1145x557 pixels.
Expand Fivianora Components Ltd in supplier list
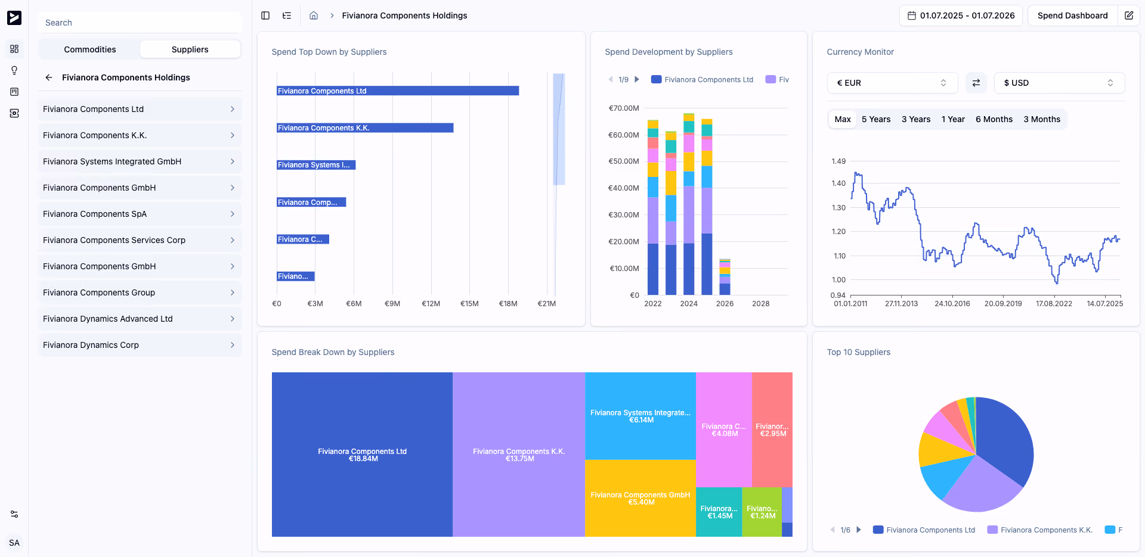tap(140, 109)
